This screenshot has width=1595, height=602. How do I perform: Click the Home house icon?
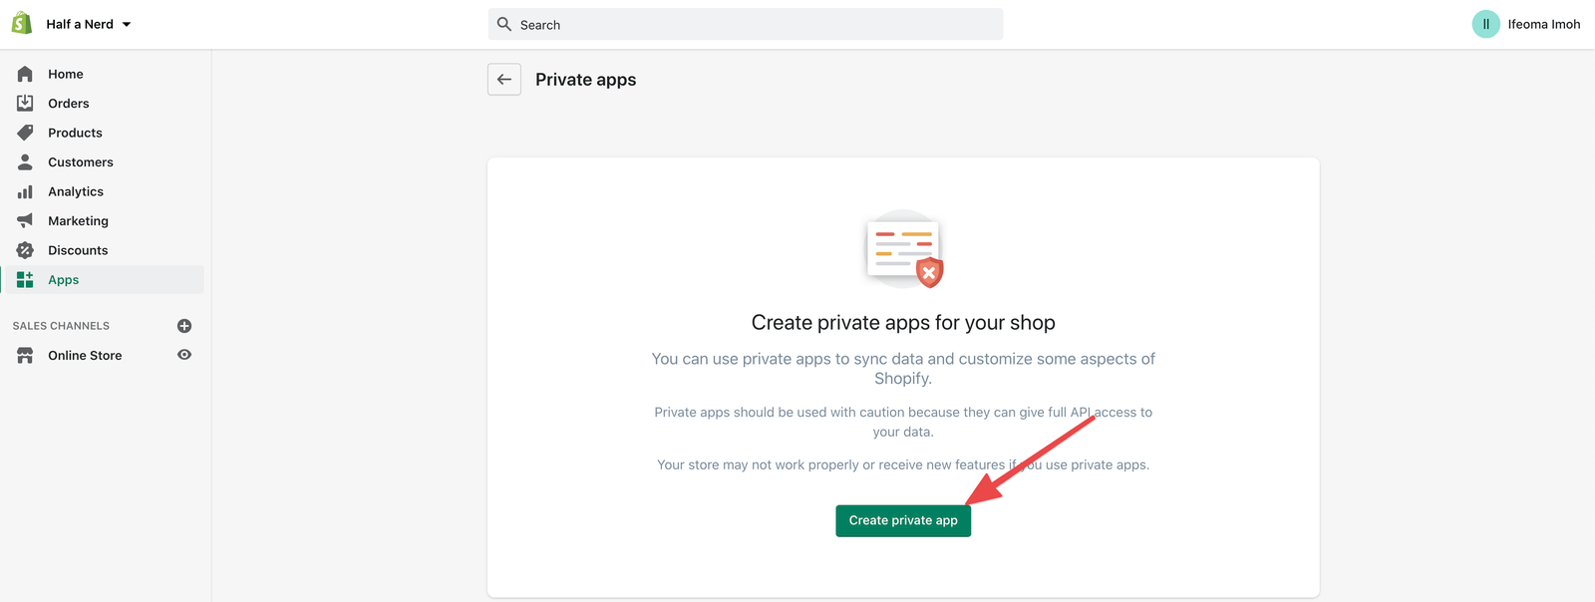[25, 74]
